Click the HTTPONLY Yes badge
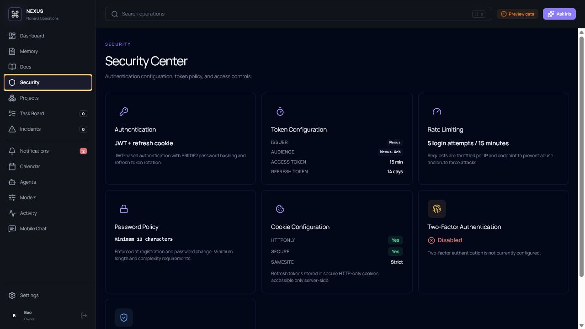 [x=395, y=240]
